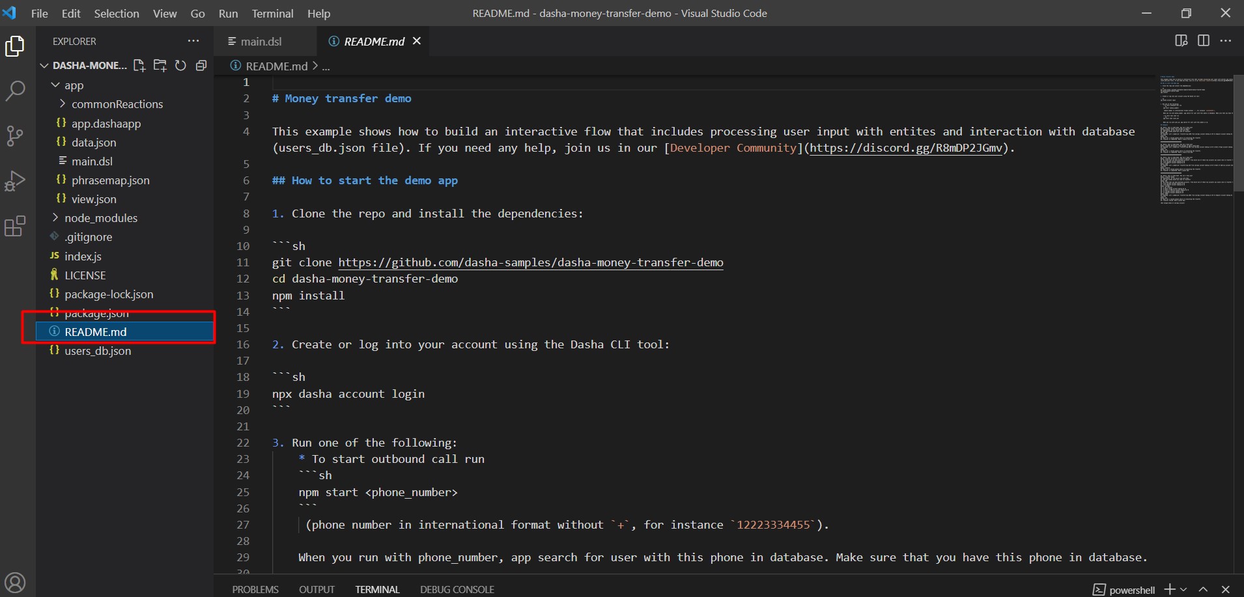Open the Go menu
The width and height of the screenshot is (1244, 597).
197,13
